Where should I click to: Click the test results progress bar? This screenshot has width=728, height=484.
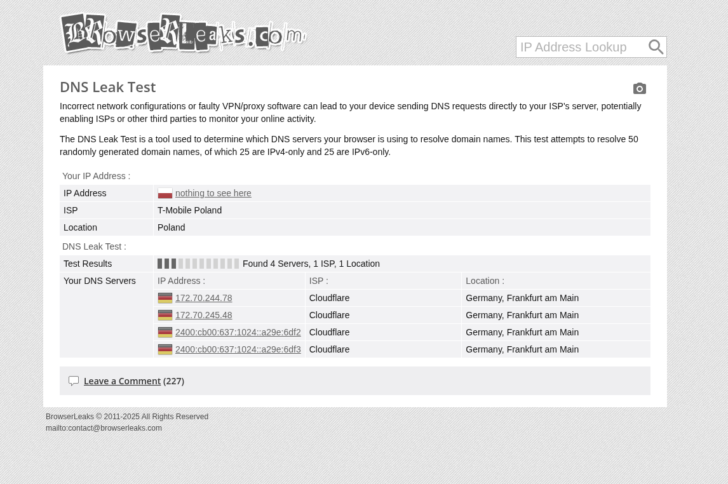click(198, 264)
